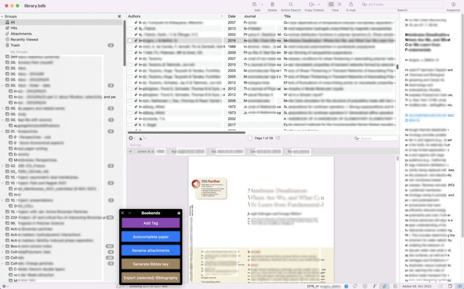Click the cloud sync icon in status bar

[x=118, y=286]
